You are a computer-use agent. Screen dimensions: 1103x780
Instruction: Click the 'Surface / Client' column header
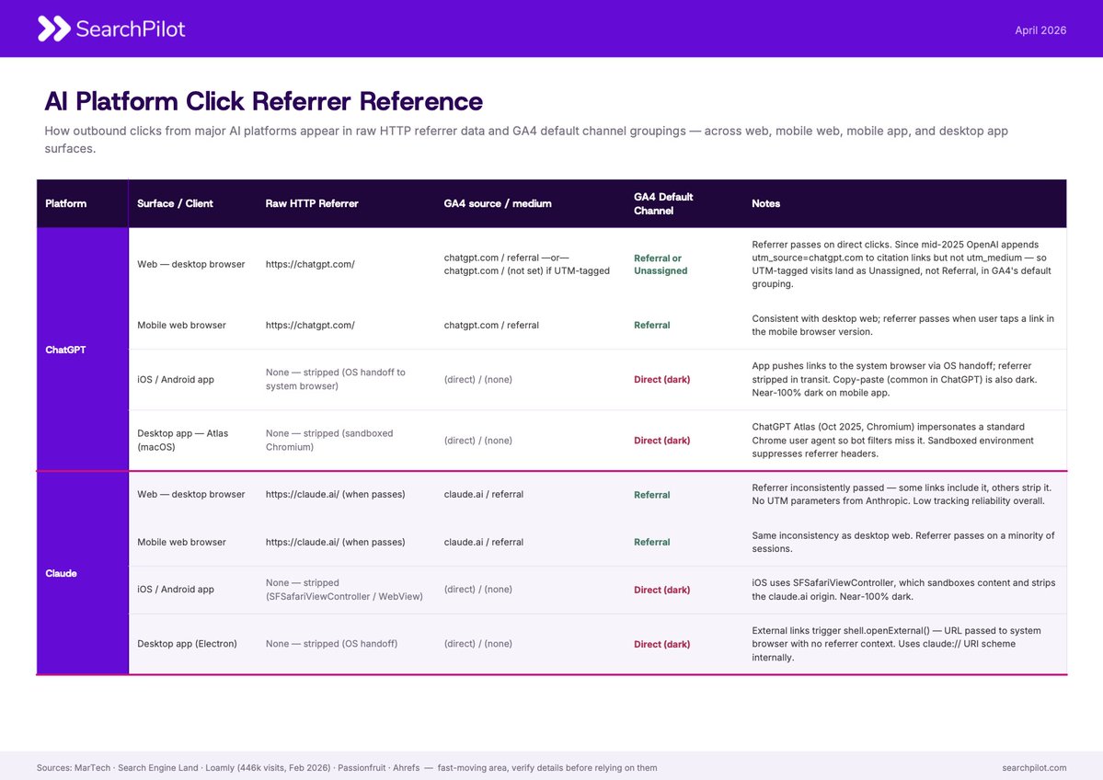[175, 203]
